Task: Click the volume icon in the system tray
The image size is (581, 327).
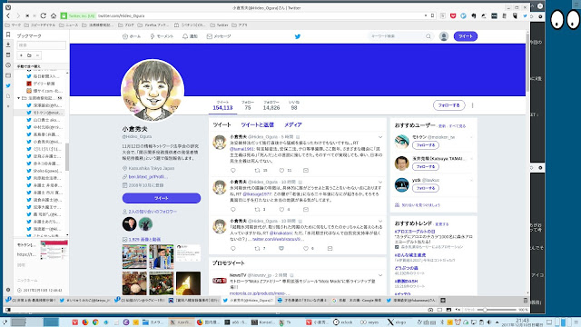Action: pyautogui.click(x=488, y=322)
